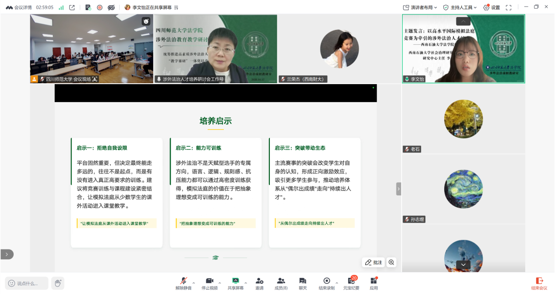Toggle the crossed-out eye icon in top bar
The height and width of the screenshot is (294, 555).
pyautogui.click(x=111, y=7)
